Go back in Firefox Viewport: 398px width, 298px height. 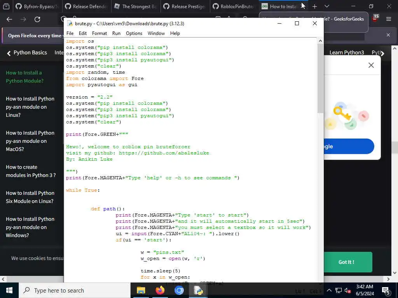pos(9,19)
